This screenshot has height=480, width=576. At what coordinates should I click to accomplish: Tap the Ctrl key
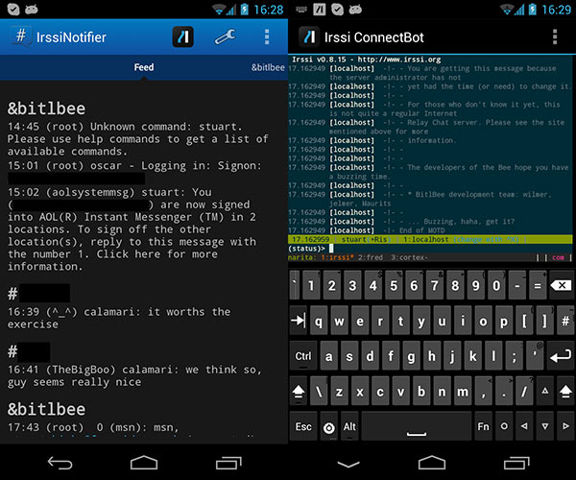[303, 355]
